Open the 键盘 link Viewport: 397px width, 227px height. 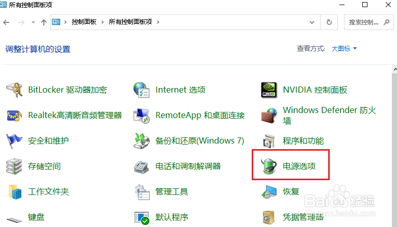click(36, 217)
